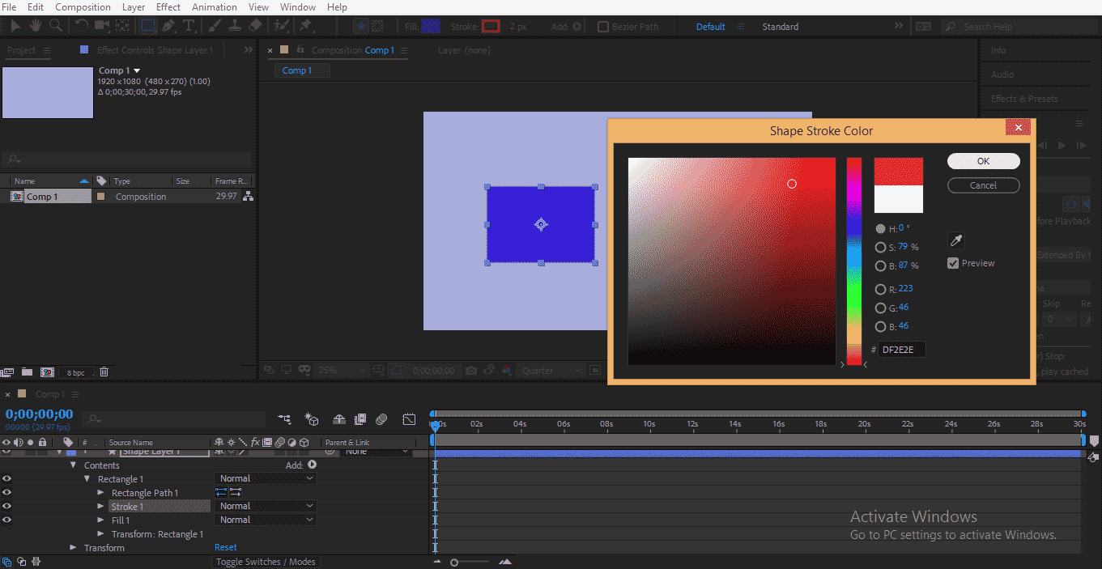
Task: Select the Puppet Pin tool
Action: point(308,26)
